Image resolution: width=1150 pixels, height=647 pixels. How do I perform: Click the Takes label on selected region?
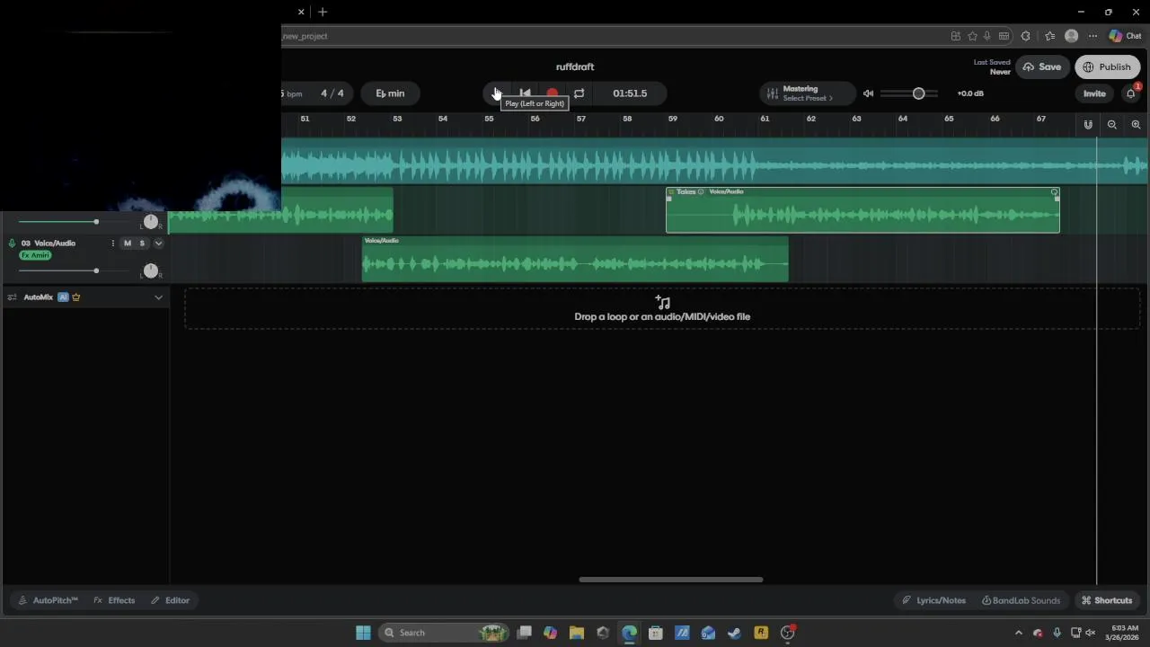686,191
